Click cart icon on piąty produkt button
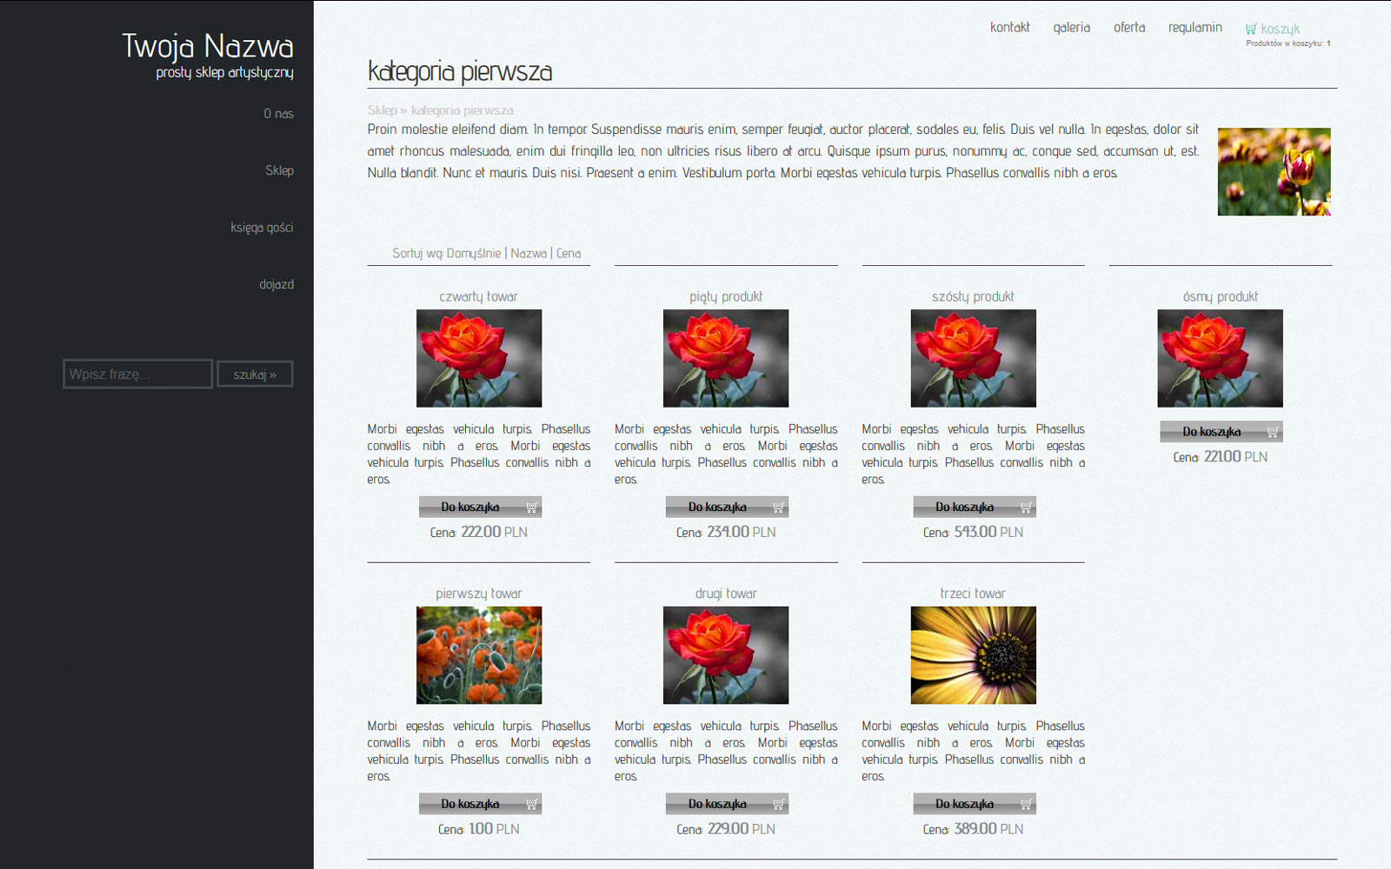The width and height of the screenshot is (1391, 869). (x=778, y=507)
